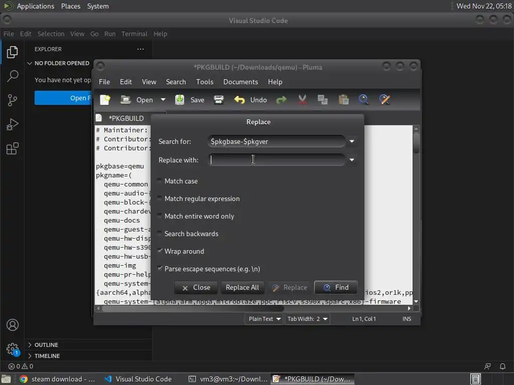
Task: Click the Close button in Replace dialog
Action: pyautogui.click(x=196, y=287)
